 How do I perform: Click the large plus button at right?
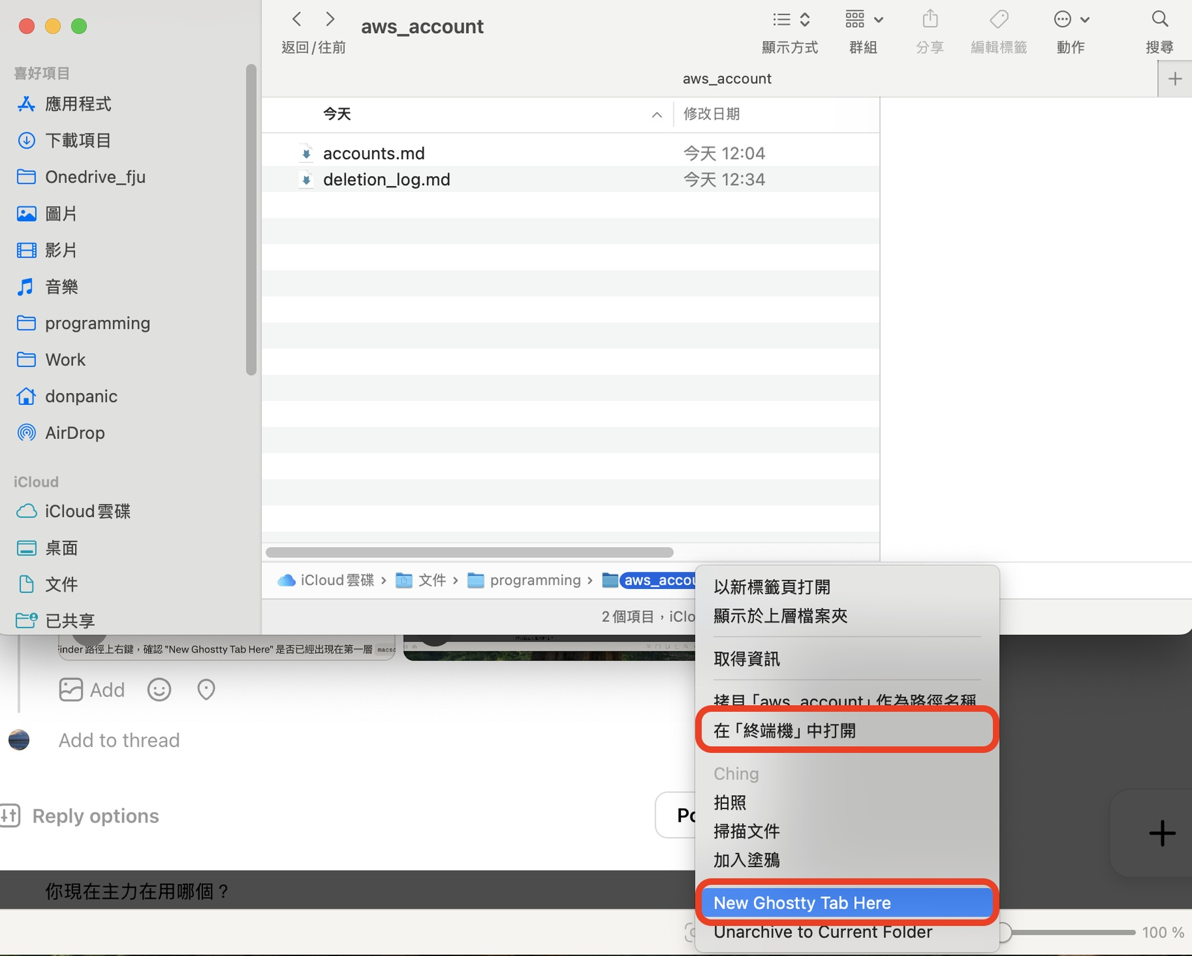(1161, 833)
